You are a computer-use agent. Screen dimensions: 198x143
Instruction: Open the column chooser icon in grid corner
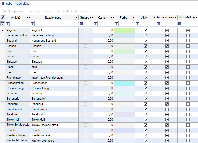[3, 18]
